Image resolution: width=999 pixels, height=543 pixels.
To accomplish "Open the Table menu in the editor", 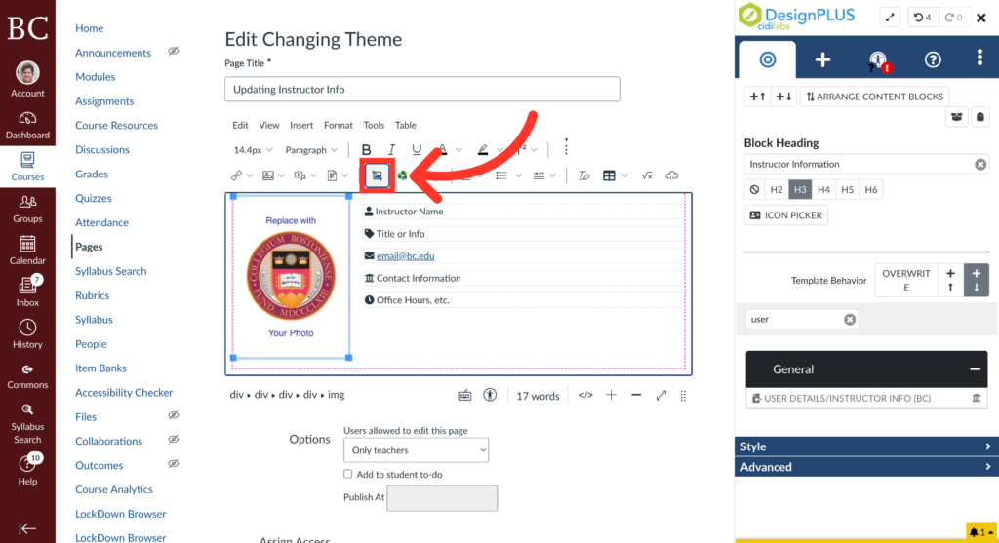I will pos(405,125).
